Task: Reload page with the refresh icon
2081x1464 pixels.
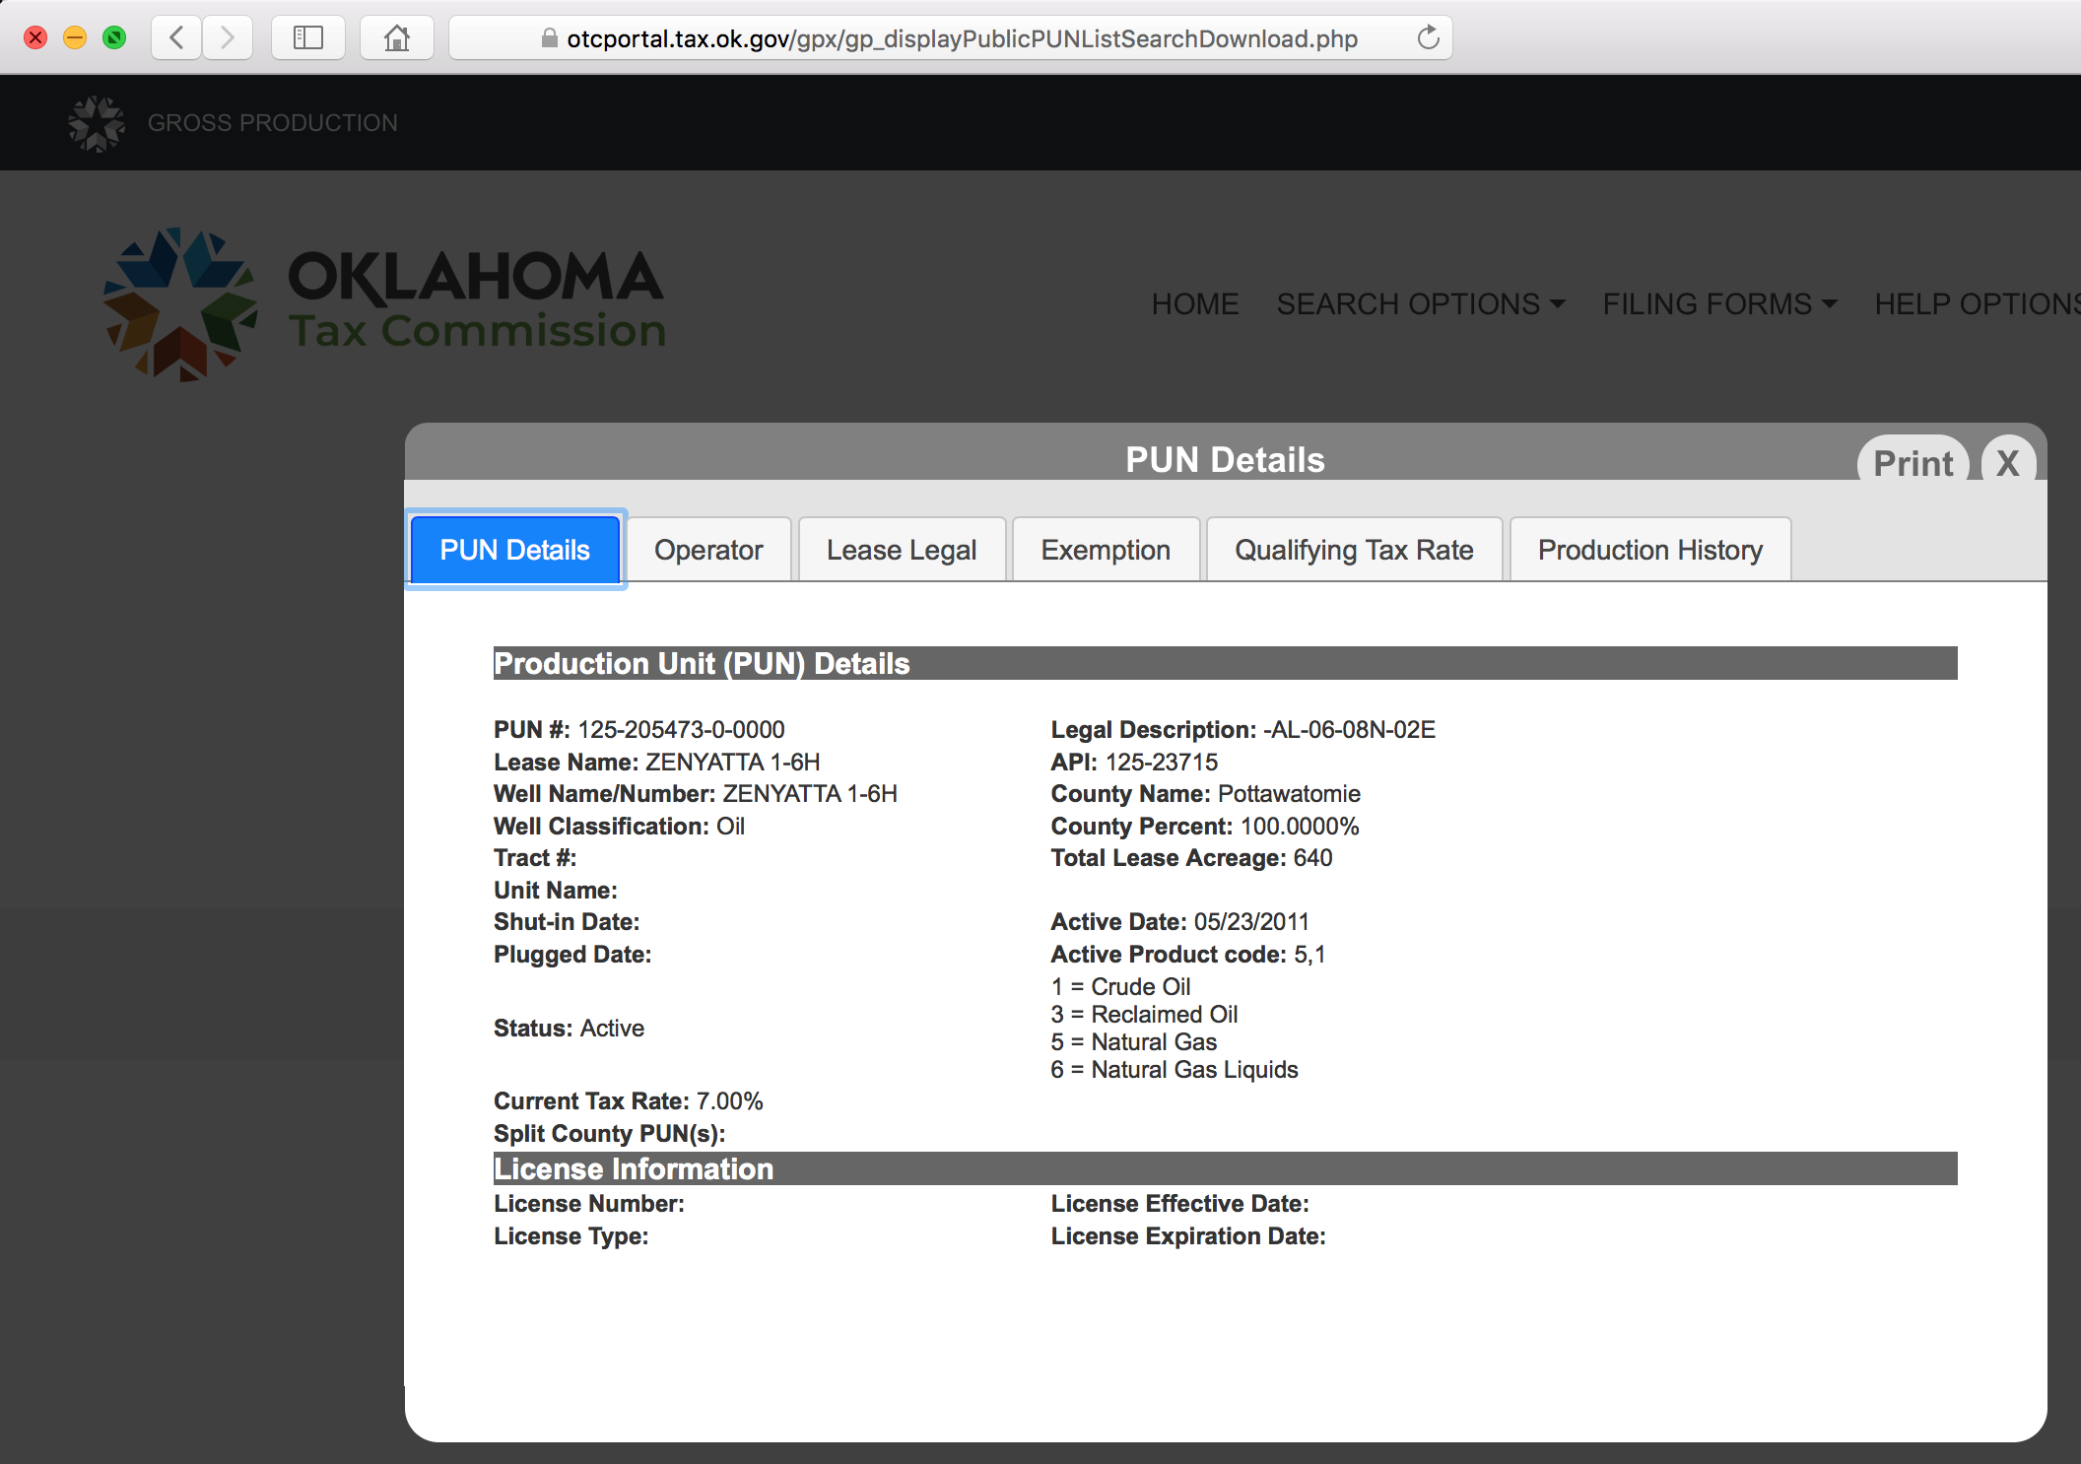Action: 1428,38
